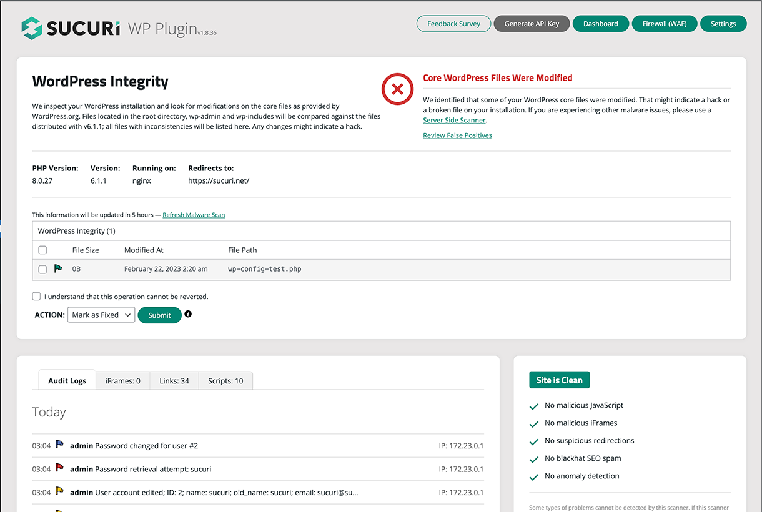Check the box for wp-config-test.php row
The width and height of the screenshot is (762, 512).
click(x=42, y=269)
